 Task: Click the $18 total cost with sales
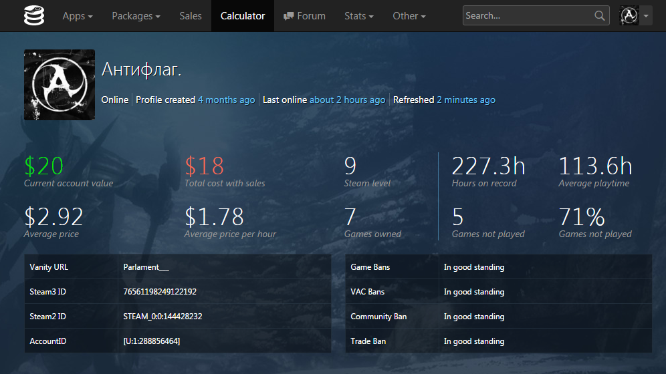coord(205,166)
